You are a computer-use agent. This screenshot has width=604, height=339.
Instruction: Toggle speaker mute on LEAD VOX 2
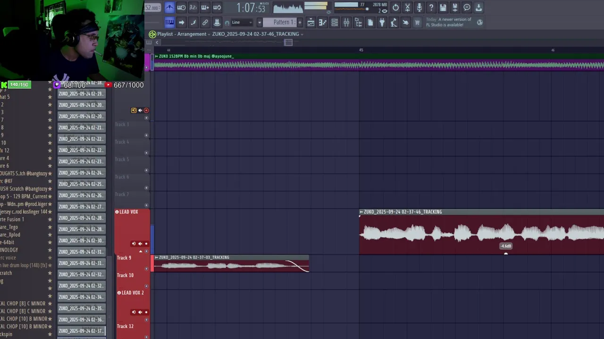140,312
